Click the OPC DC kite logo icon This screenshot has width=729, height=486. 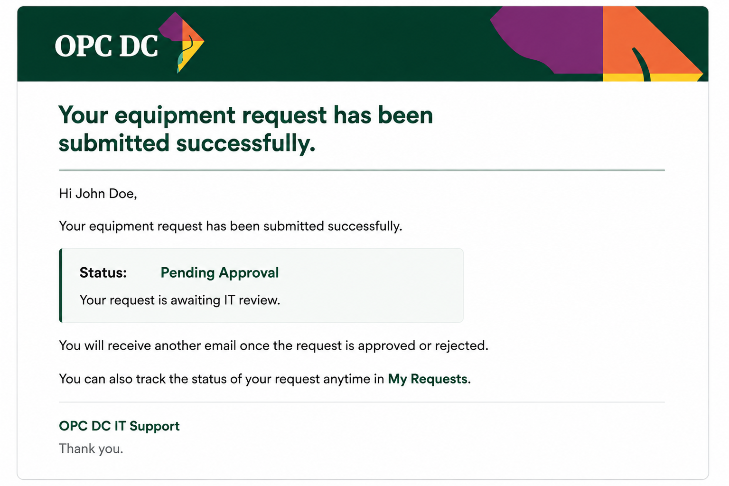(x=182, y=43)
